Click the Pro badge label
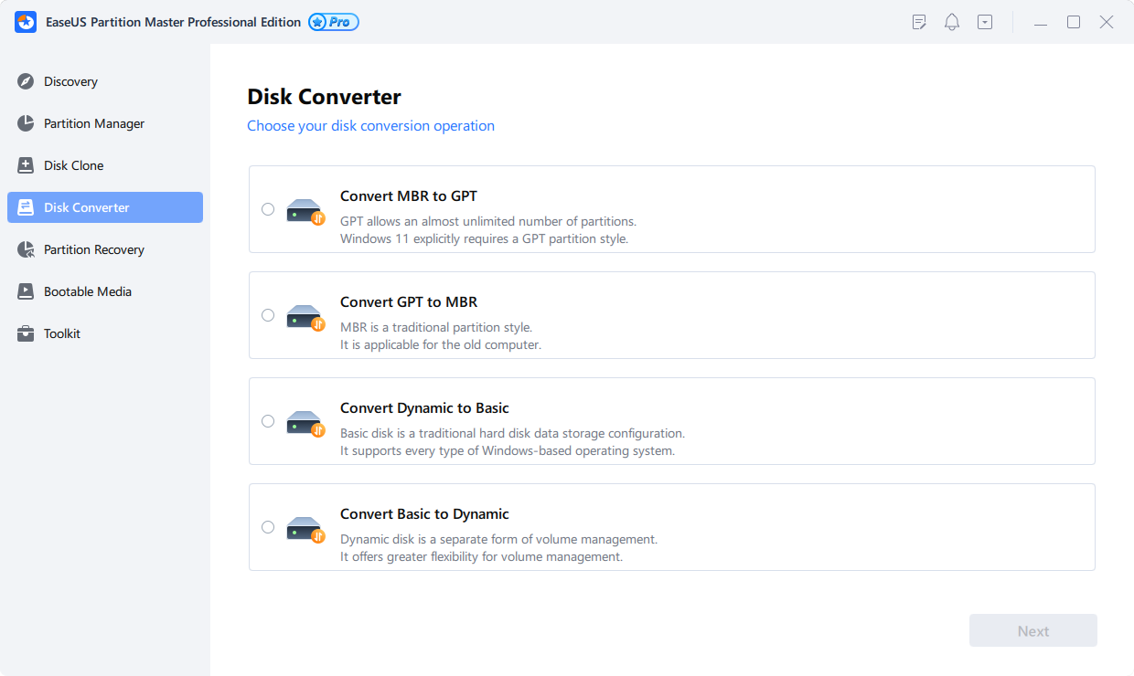Screen dimensions: 1134x676 [333, 21]
